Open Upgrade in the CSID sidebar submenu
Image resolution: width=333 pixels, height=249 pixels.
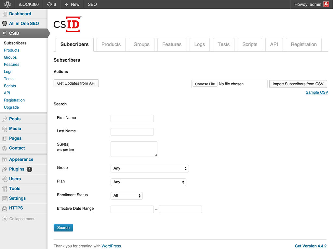point(11,107)
